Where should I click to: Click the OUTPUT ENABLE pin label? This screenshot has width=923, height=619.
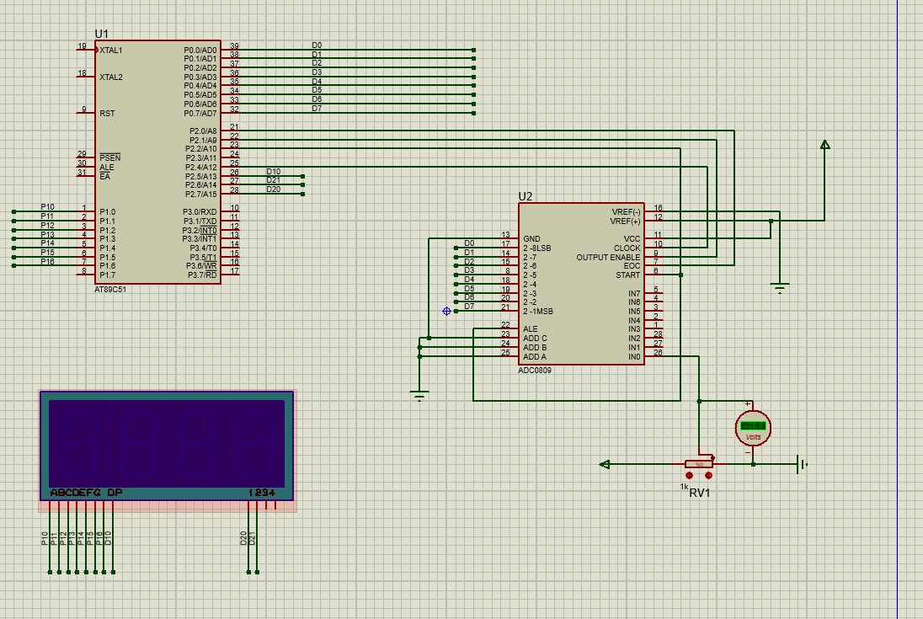(x=608, y=258)
